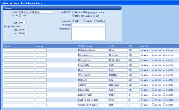Viewport: 179px width, 110px height.
Task: Click into the Kommentar text area
Action: 88,33
